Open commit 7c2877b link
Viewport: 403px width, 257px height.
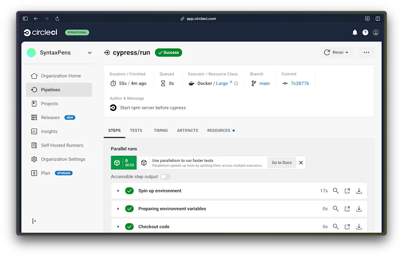[300, 84]
